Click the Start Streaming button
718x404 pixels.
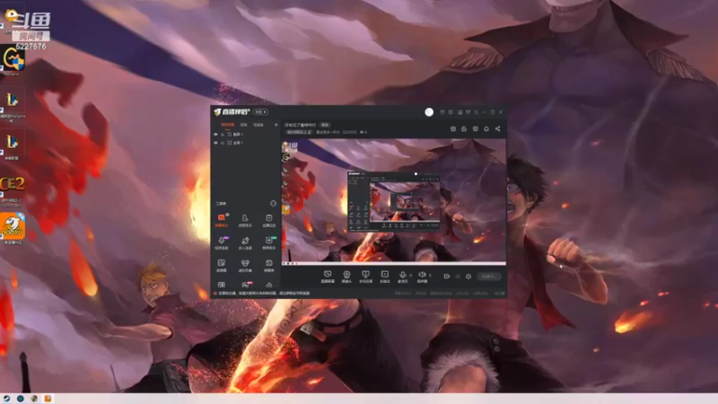click(x=489, y=277)
